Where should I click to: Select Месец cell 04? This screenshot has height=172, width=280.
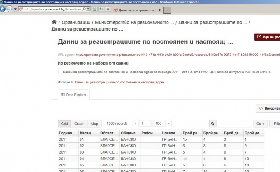point(89,158)
